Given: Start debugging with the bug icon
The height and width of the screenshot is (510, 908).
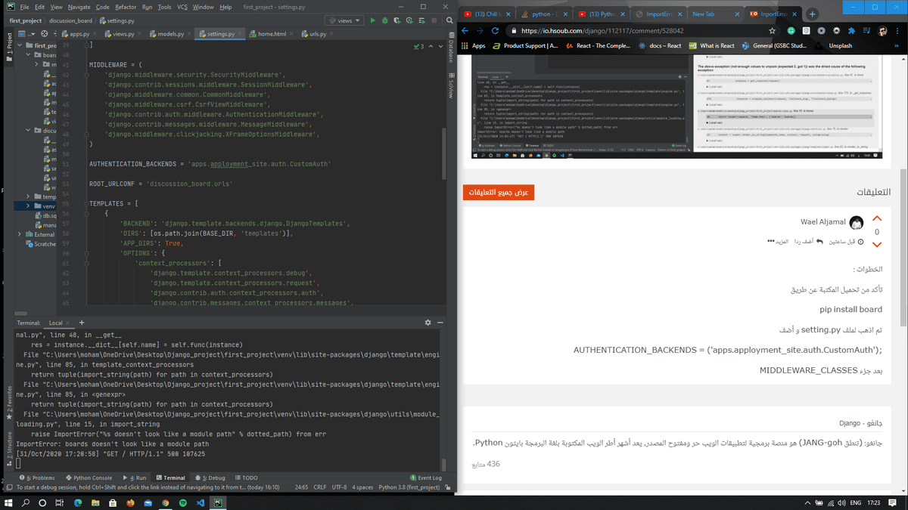Looking at the screenshot, I should point(384,21).
